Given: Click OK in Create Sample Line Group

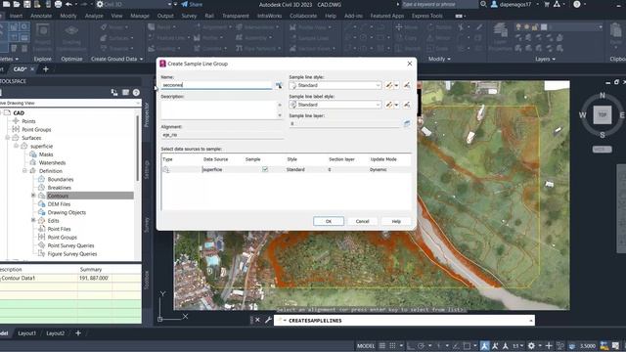Looking at the screenshot, I should tap(329, 221).
